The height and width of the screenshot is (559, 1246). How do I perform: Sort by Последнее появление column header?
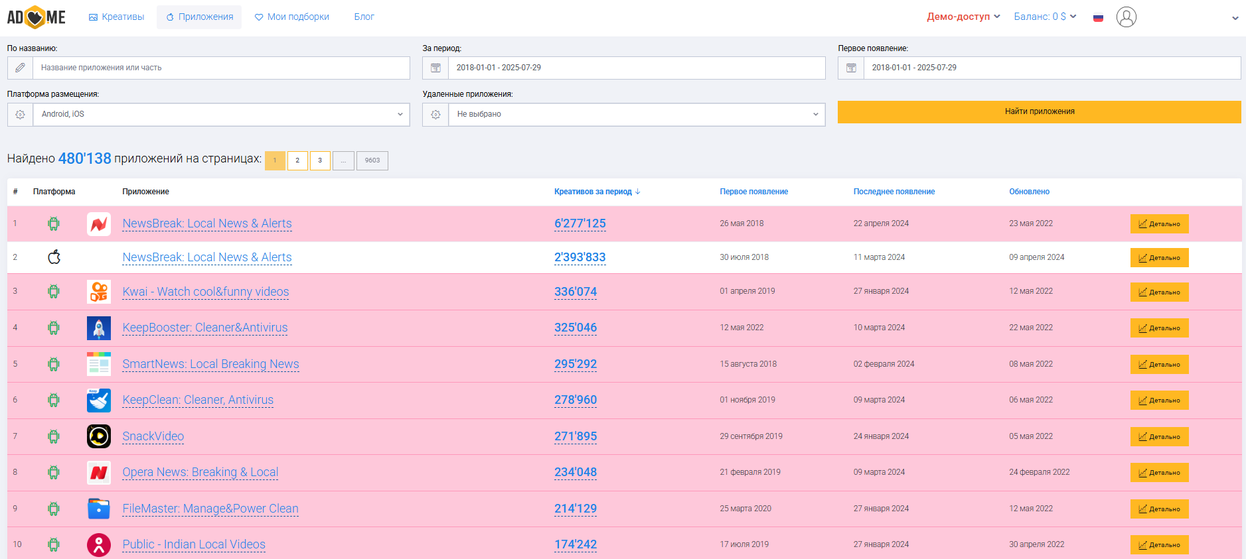coord(894,192)
